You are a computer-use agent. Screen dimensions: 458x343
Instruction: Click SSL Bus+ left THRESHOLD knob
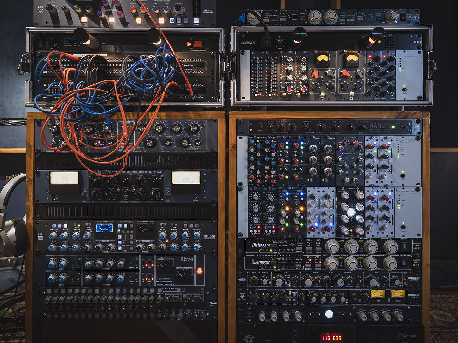click(x=53, y=236)
